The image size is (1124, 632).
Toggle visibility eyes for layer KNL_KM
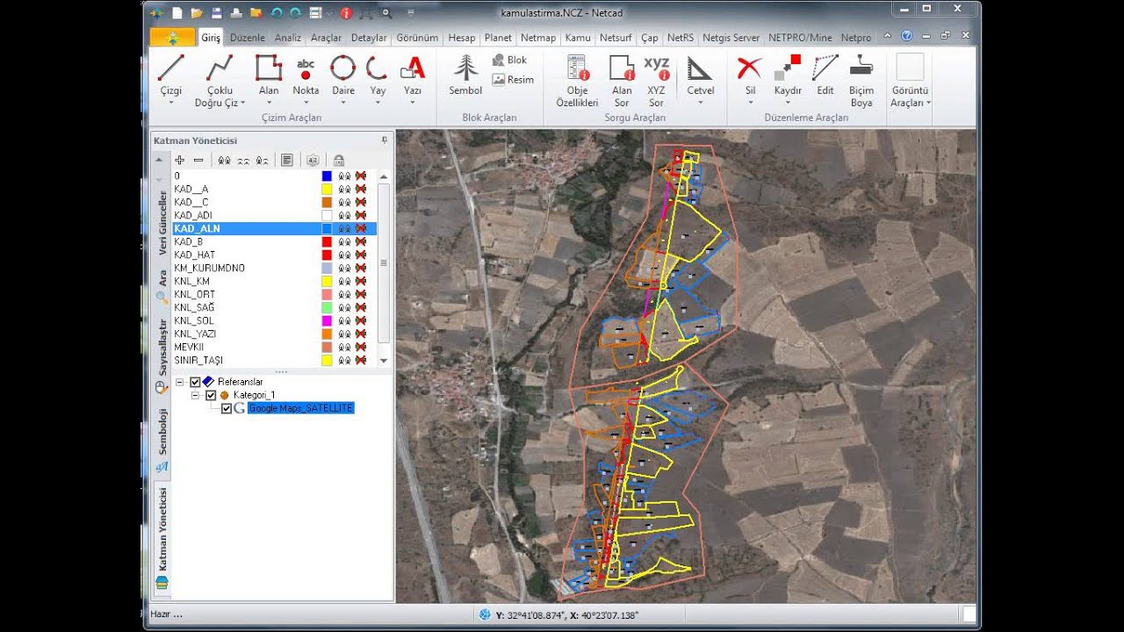pos(345,281)
